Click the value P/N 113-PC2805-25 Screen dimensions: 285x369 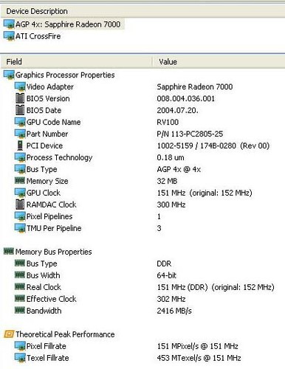pos(190,134)
